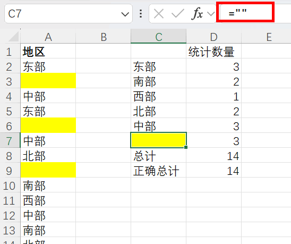Select row 3 header
291x244 pixels.
pos(10,81)
